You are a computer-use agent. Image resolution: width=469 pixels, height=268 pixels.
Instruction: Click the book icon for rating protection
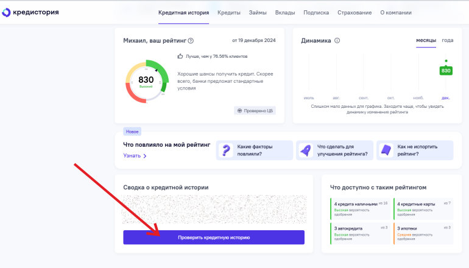(385, 150)
